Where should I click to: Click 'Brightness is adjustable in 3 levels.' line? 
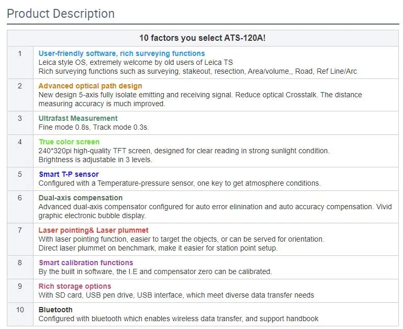click(95, 160)
